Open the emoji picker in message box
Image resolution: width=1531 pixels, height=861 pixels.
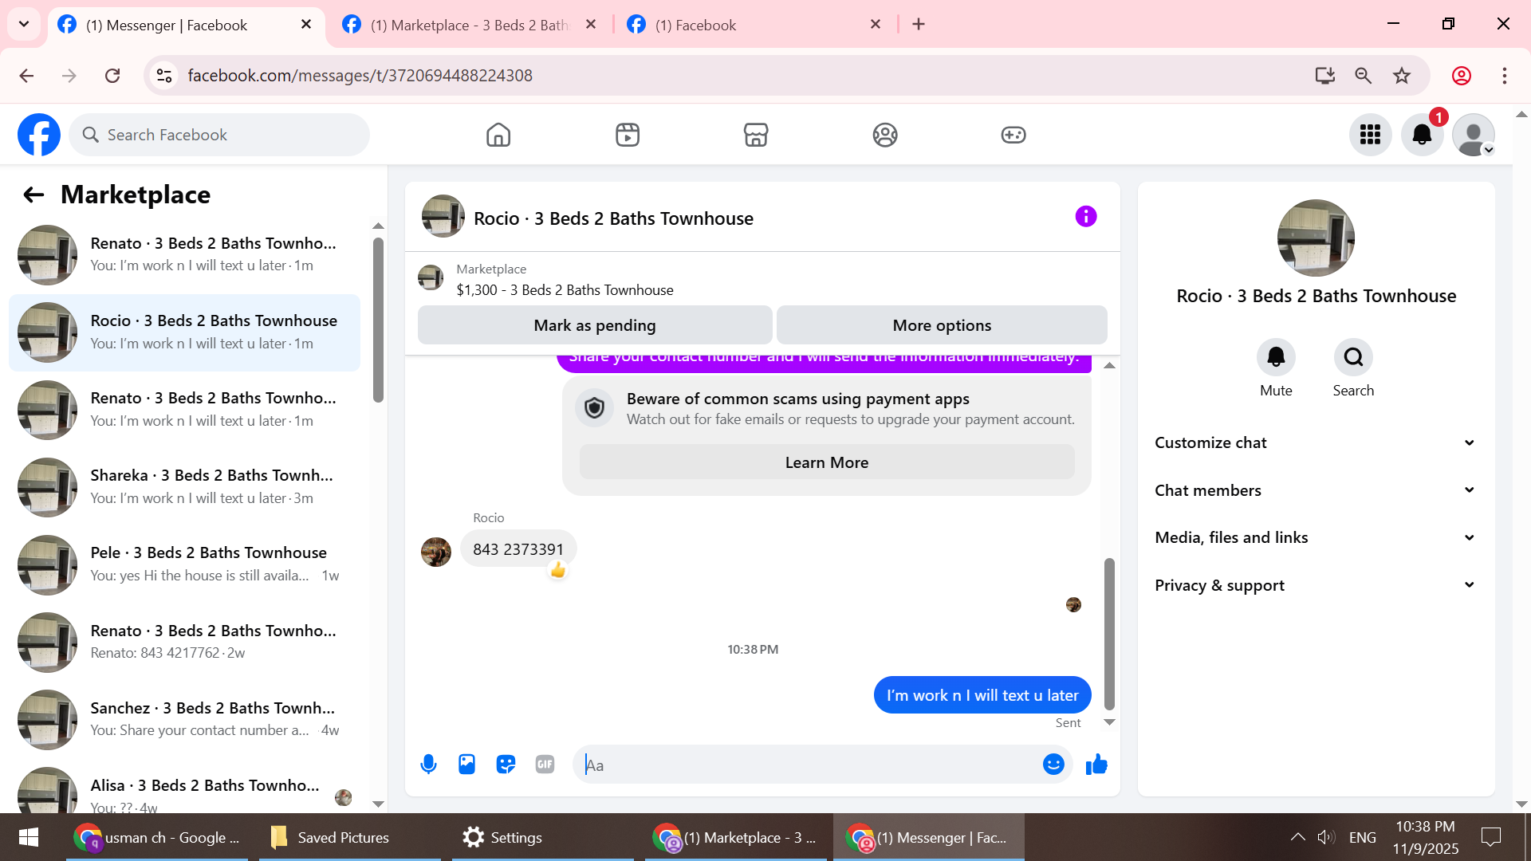coord(1053,765)
